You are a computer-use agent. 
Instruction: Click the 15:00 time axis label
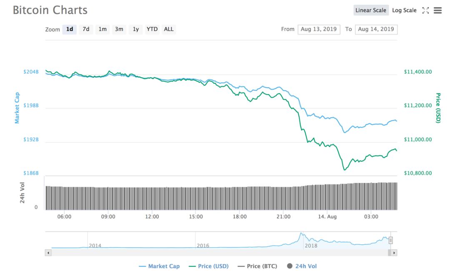click(x=196, y=216)
